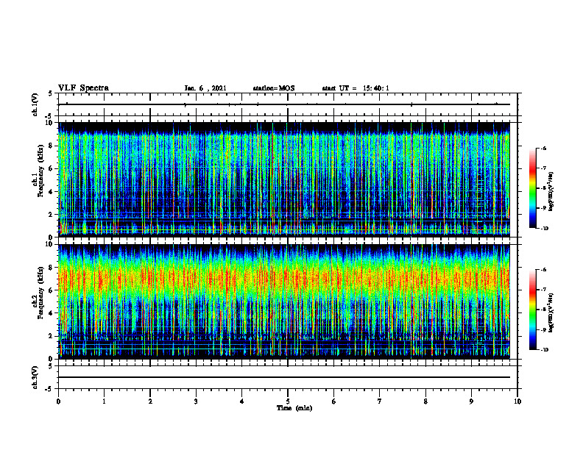Click time axis tick label "6"

click(334, 401)
